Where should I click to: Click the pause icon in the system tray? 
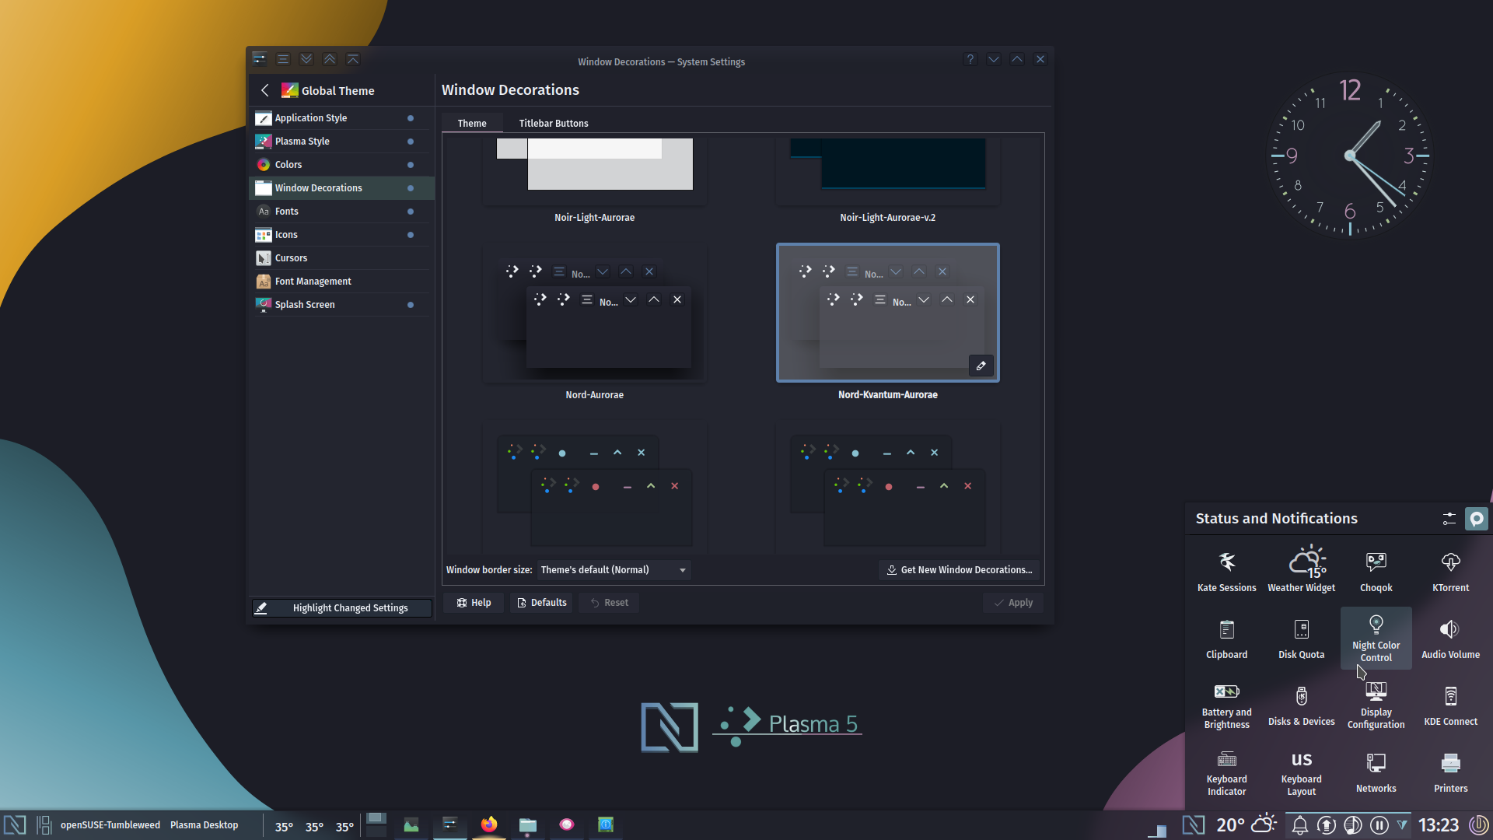(x=1379, y=825)
